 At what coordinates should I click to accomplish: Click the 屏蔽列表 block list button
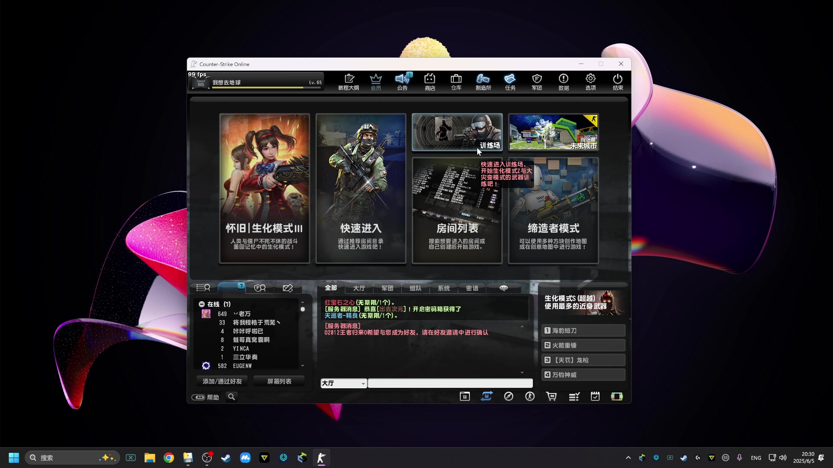click(x=279, y=381)
